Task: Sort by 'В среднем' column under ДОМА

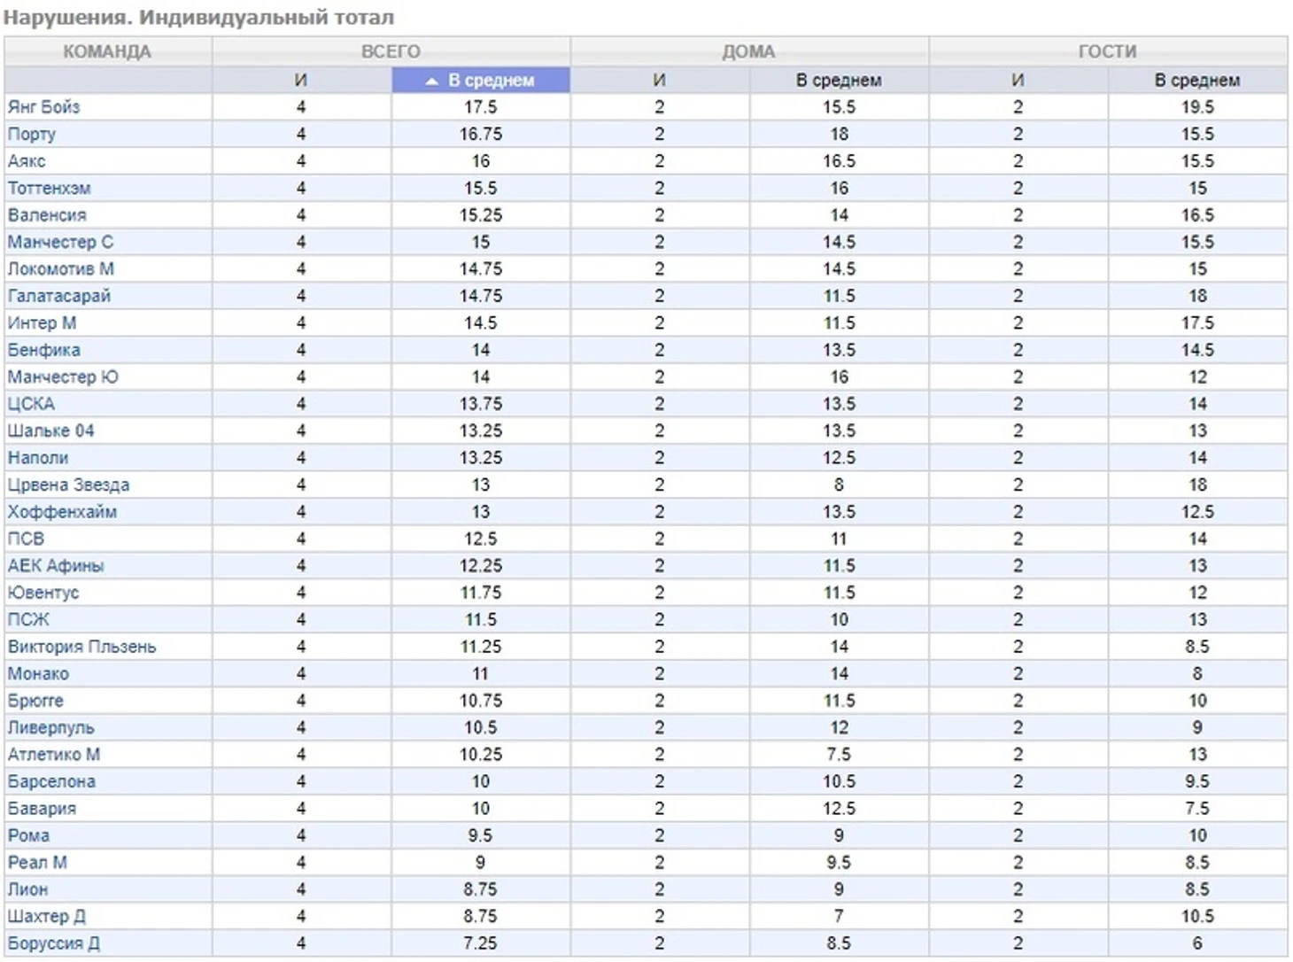Action: tap(839, 80)
